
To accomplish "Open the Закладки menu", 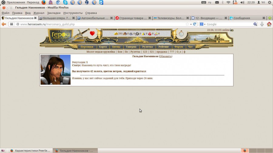I will [x=54, y=13].
